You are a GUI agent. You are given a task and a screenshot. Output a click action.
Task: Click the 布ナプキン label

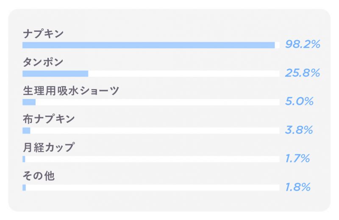[49, 119]
